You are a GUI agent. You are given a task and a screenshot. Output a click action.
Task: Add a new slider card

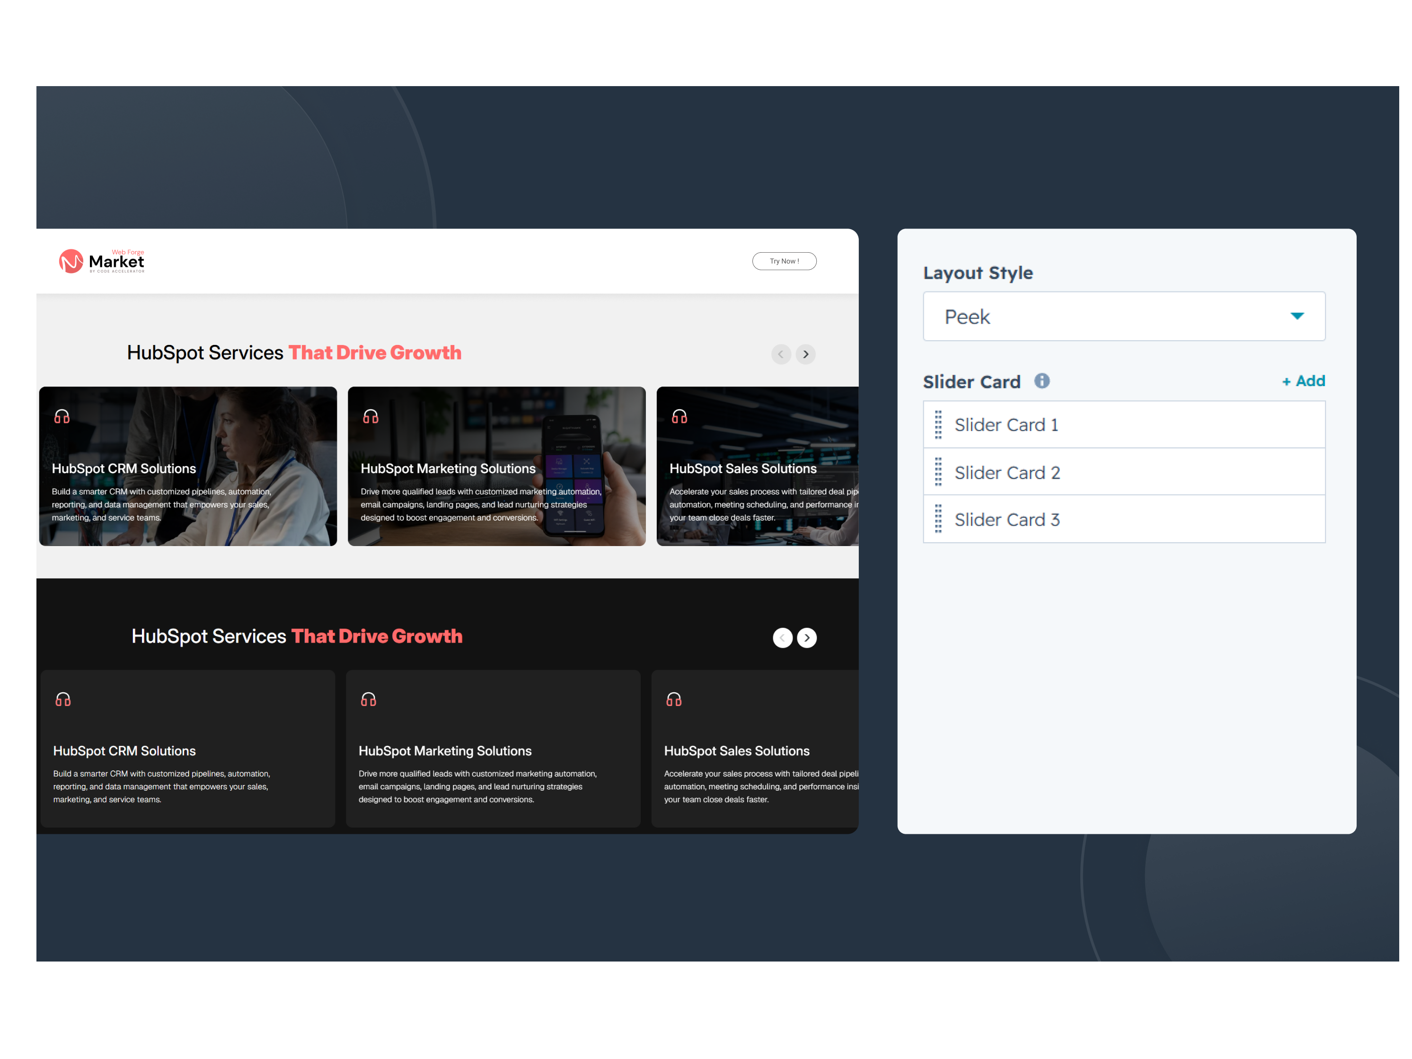1304,381
